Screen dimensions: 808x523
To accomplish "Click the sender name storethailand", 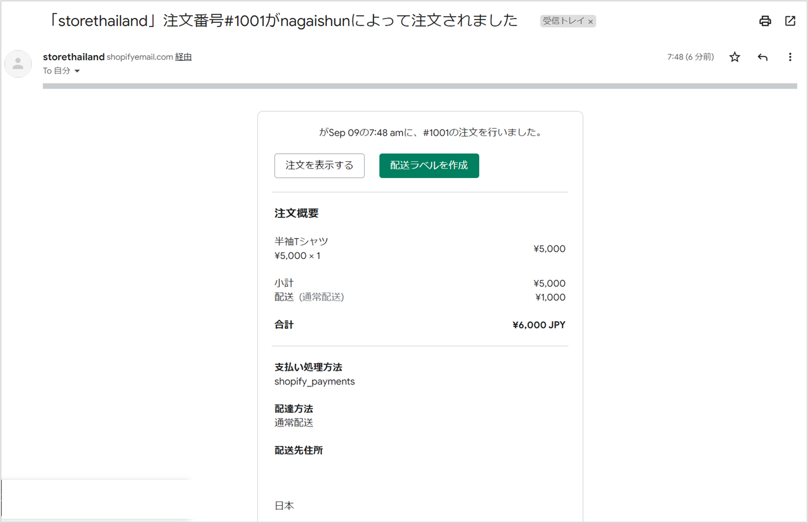I will click(74, 57).
